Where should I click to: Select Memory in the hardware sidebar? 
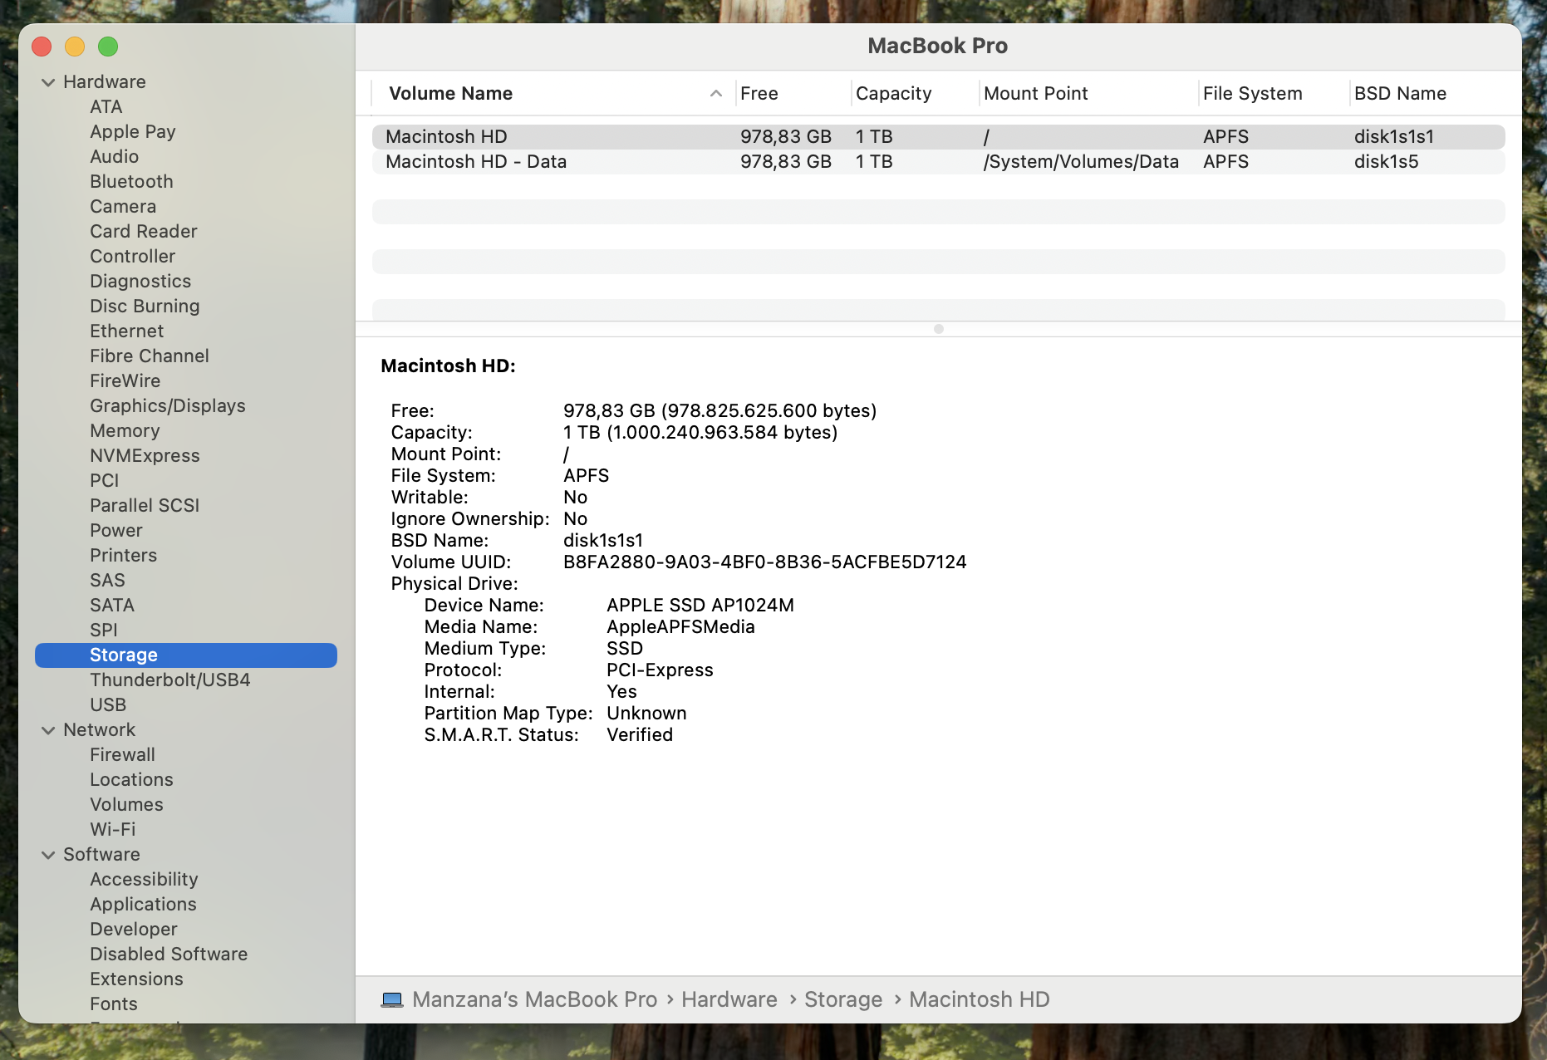(125, 431)
